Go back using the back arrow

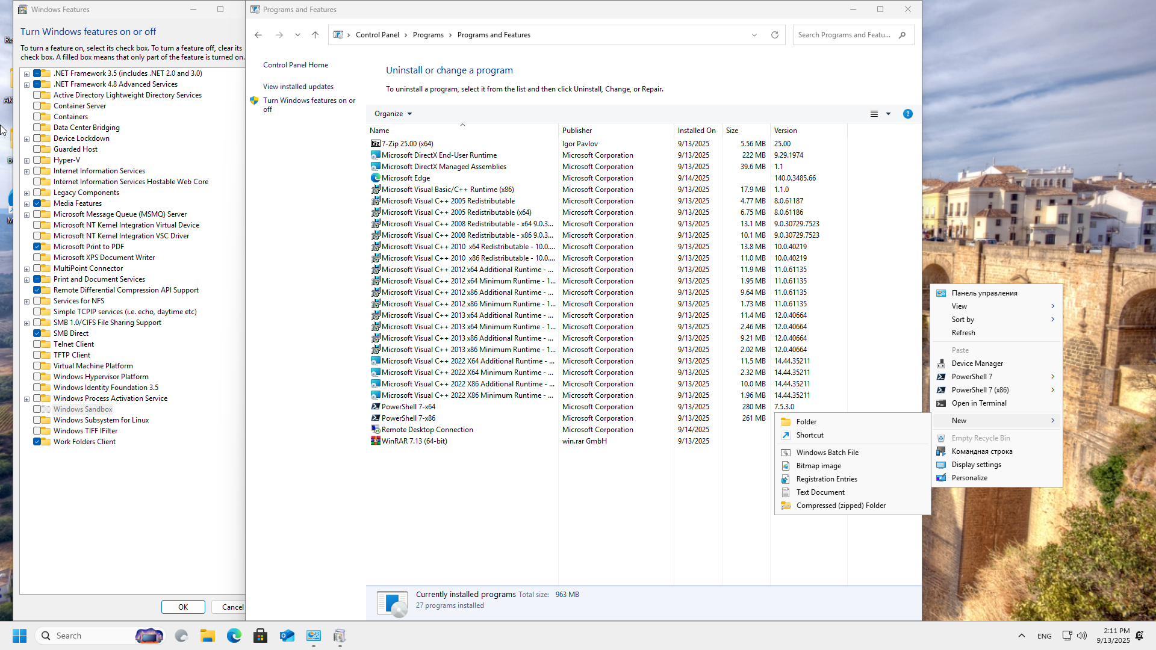click(x=258, y=35)
